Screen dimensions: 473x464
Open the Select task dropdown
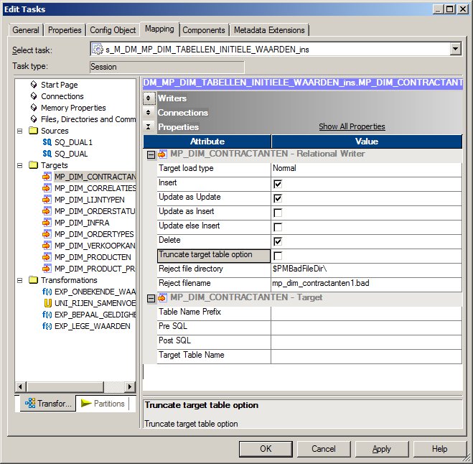tap(455, 50)
